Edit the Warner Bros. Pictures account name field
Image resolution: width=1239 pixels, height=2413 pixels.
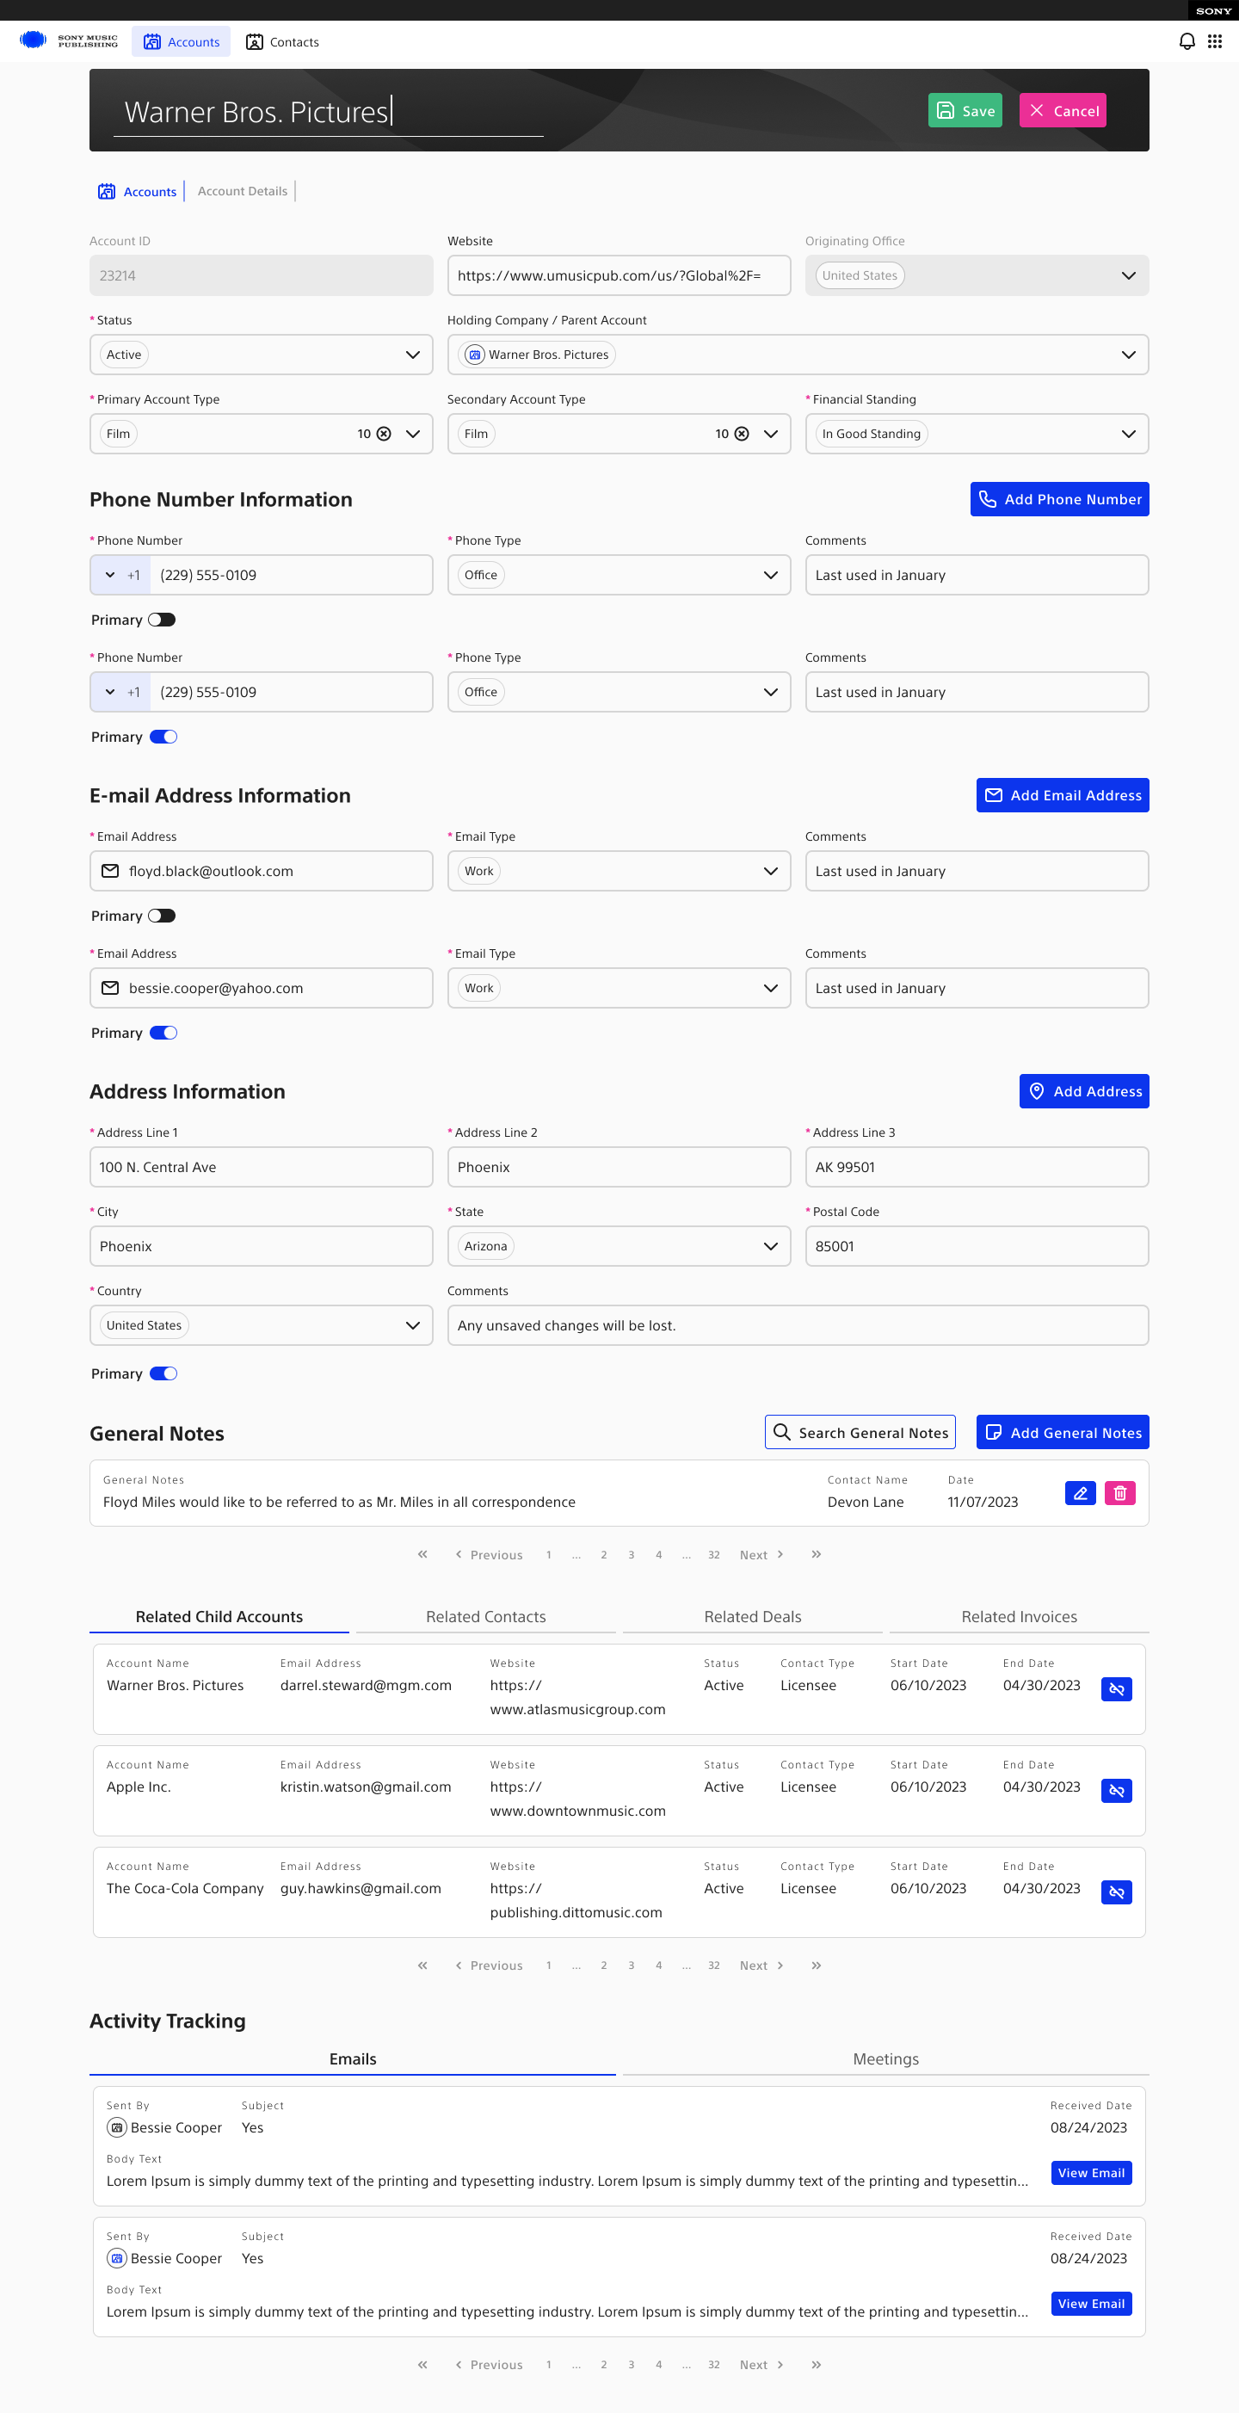tap(329, 113)
